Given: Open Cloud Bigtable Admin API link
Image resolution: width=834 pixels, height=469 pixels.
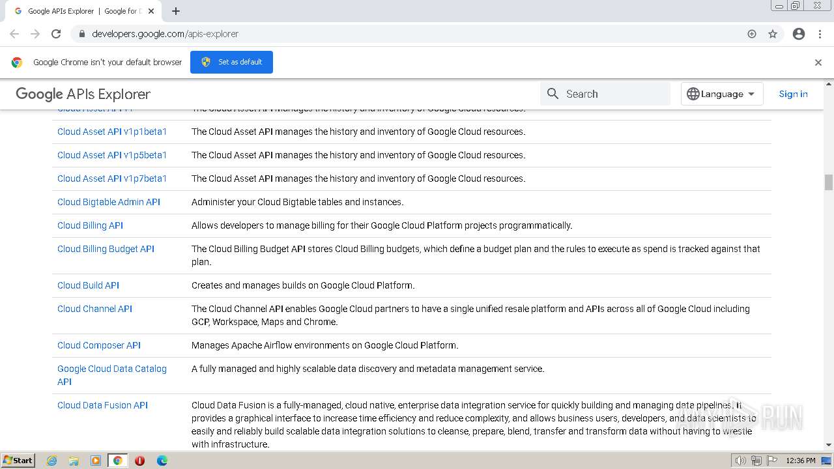Looking at the screenshot, I should click(109, 202).
